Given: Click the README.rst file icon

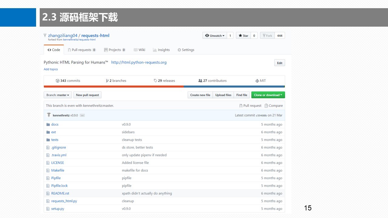Looking at the screenshot, I should tap(48, 193).
